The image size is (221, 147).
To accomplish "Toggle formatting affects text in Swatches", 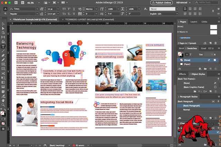I will tap(191, 54).
